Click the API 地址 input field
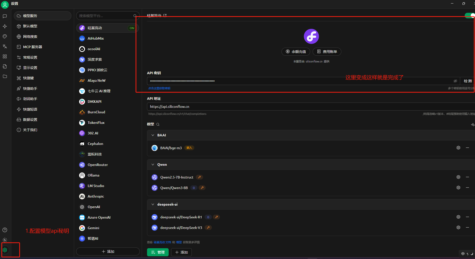475x259 pixels. [x=311, y=107]
